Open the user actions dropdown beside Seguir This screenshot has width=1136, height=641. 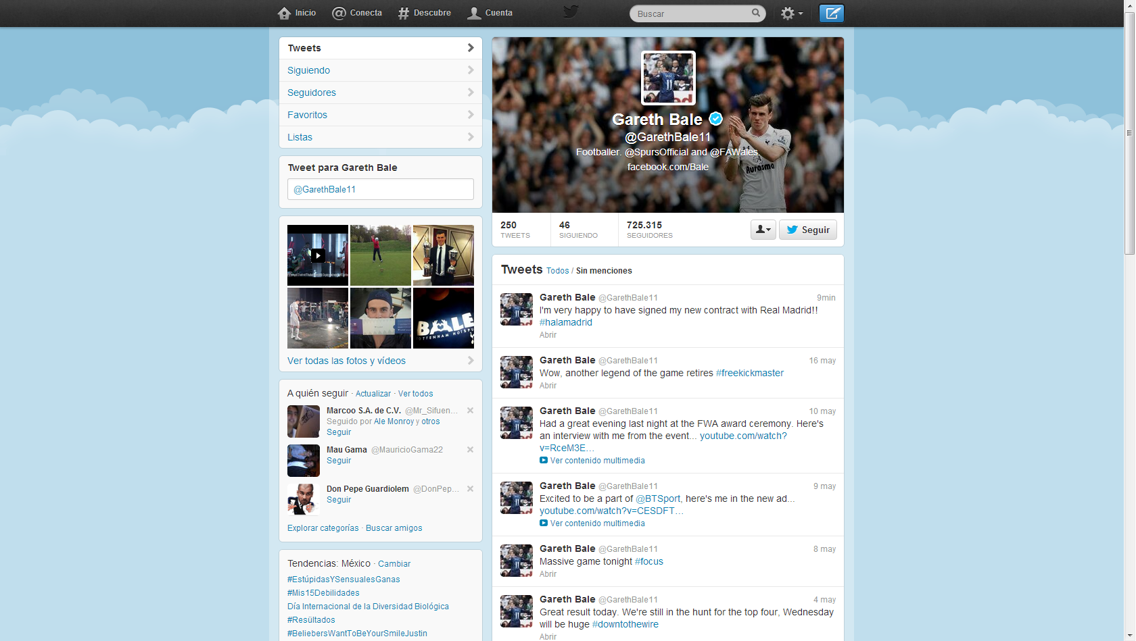tap(763, 230)
